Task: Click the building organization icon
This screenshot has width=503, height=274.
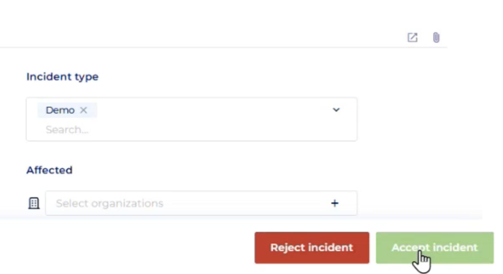Action: pyautogui.click(x=34, y=203)
